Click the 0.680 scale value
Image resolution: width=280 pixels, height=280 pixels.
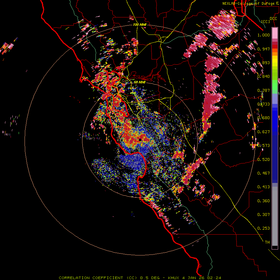pos(264,118)
